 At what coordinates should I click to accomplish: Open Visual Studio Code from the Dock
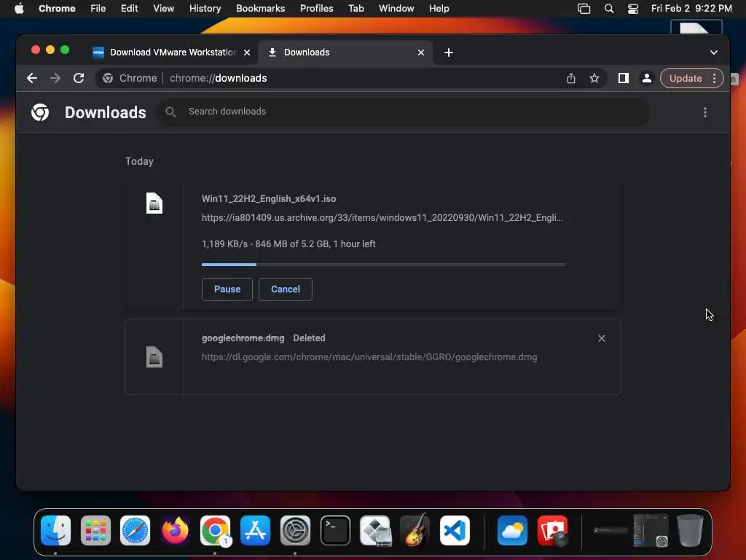tap(455, 531)
